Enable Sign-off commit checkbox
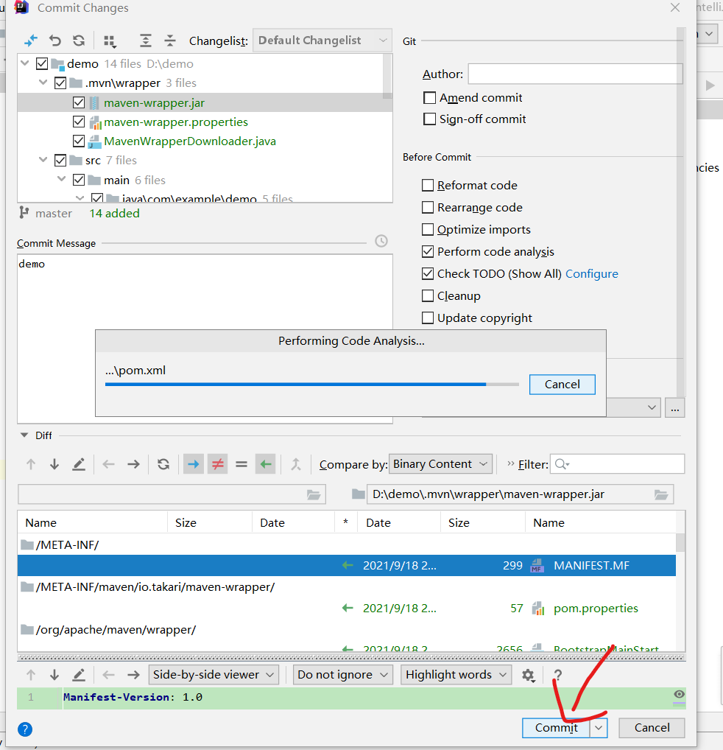723x750 pixels. tap(429, 119)
